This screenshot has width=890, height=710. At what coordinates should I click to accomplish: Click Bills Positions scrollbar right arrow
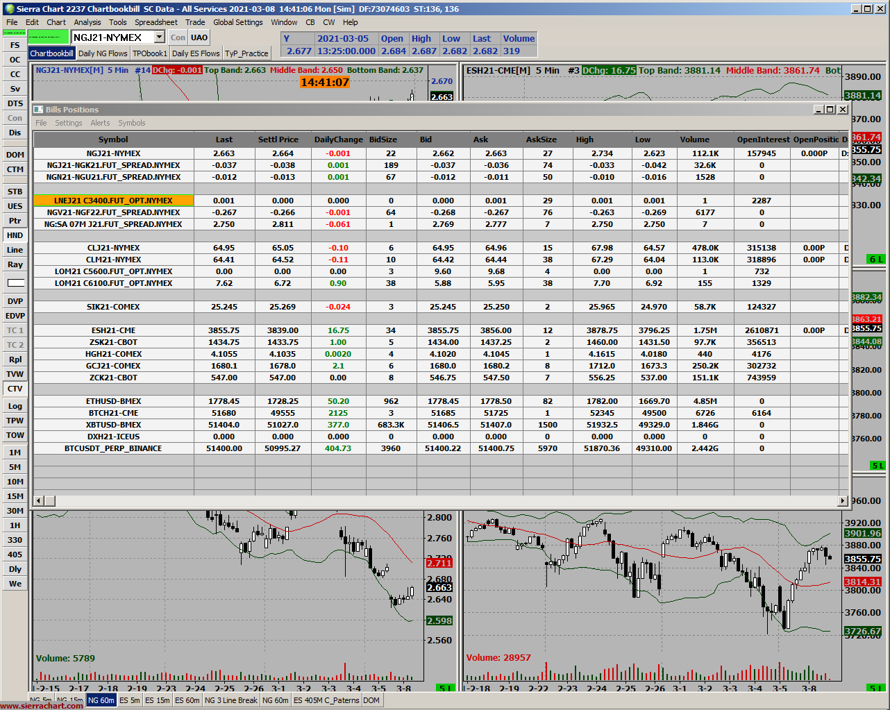click(843, 500)
